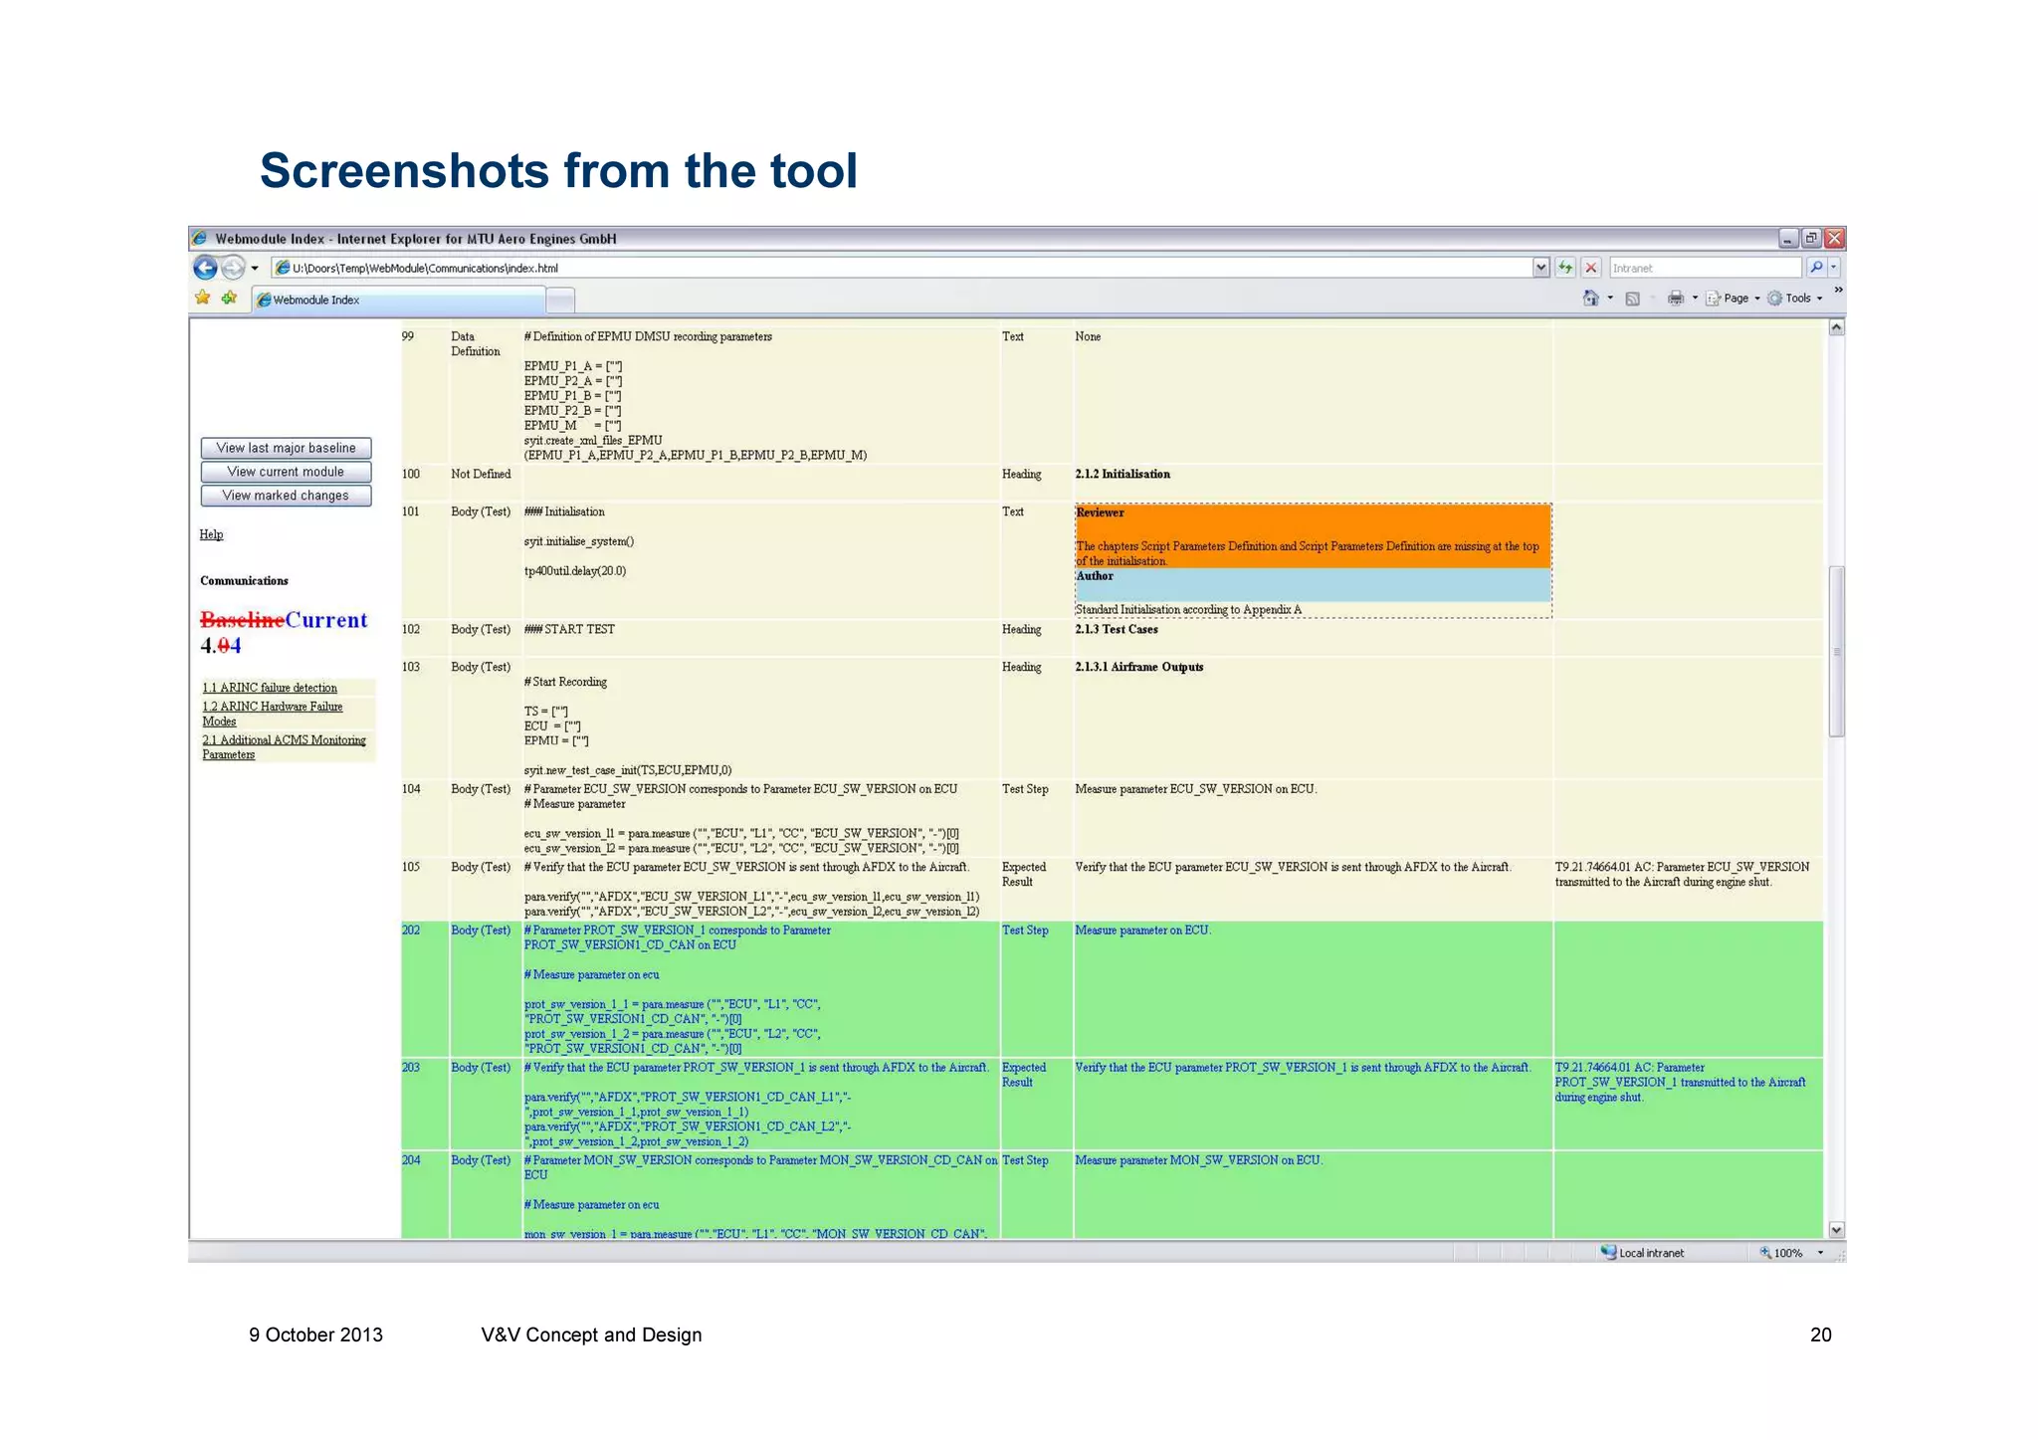
Task: Click the Forward navigation arrow
Action: pyautogui.click(x=233, y=268)
